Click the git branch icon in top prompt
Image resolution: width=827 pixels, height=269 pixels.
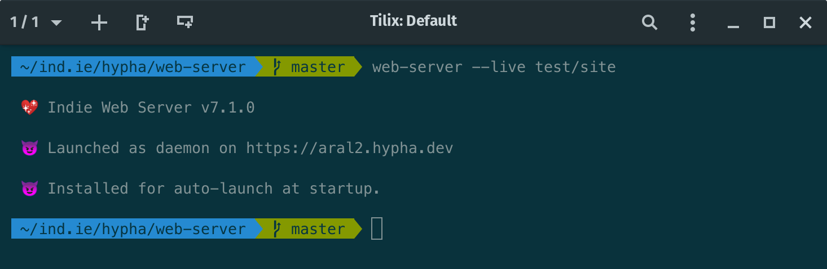point(276,67)
